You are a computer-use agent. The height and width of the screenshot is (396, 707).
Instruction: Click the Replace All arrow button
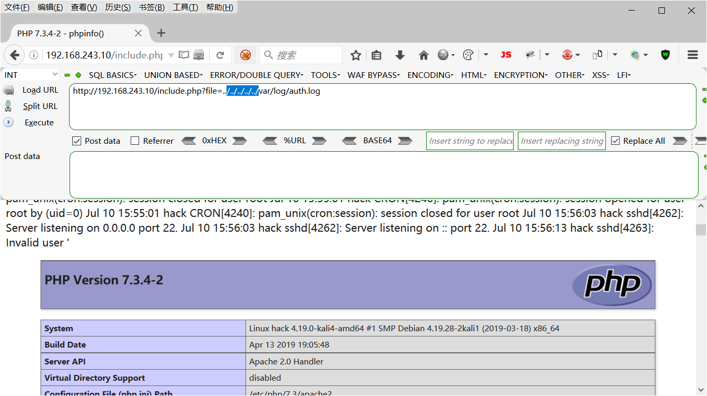coord(680,141)
